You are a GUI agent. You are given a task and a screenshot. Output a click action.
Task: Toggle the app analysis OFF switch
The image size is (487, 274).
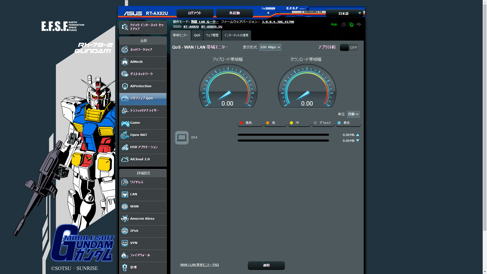349,47
